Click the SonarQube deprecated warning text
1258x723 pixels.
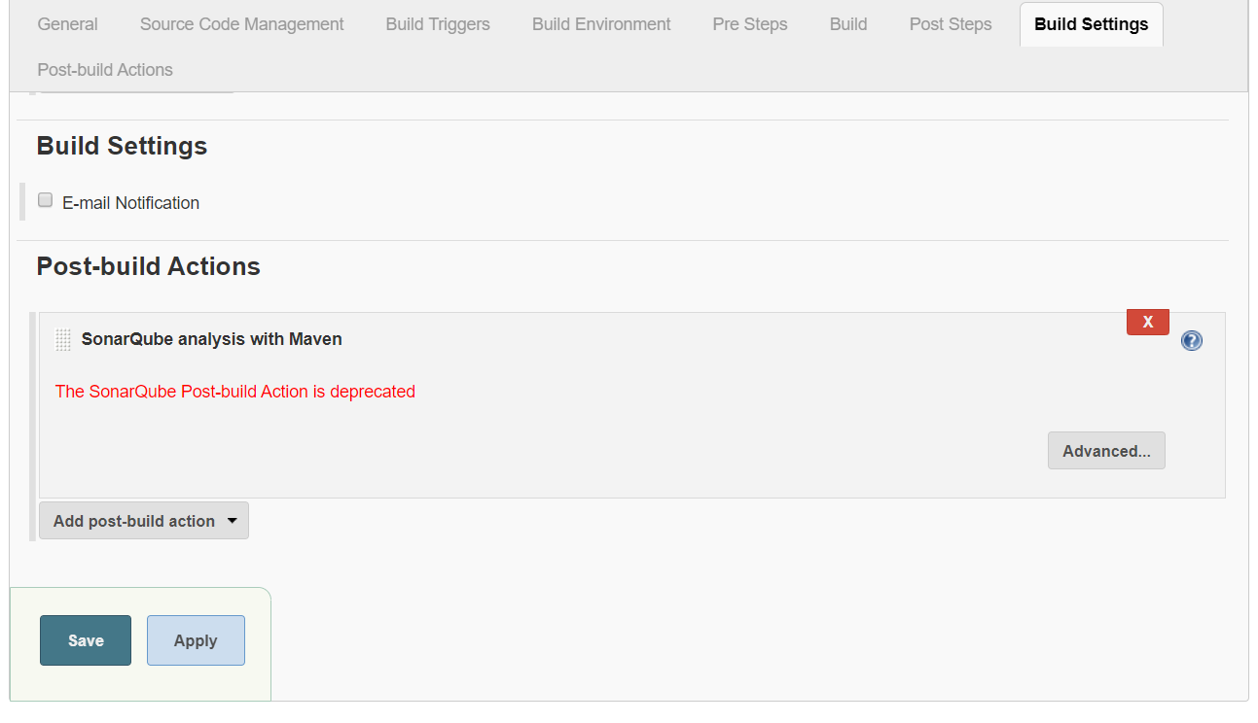pyautogui.click(x=234, y=392)
